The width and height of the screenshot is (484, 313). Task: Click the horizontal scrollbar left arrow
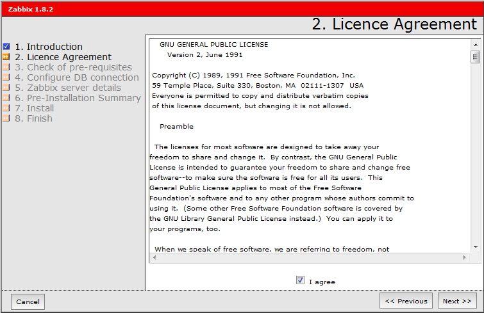click(154, 258)
